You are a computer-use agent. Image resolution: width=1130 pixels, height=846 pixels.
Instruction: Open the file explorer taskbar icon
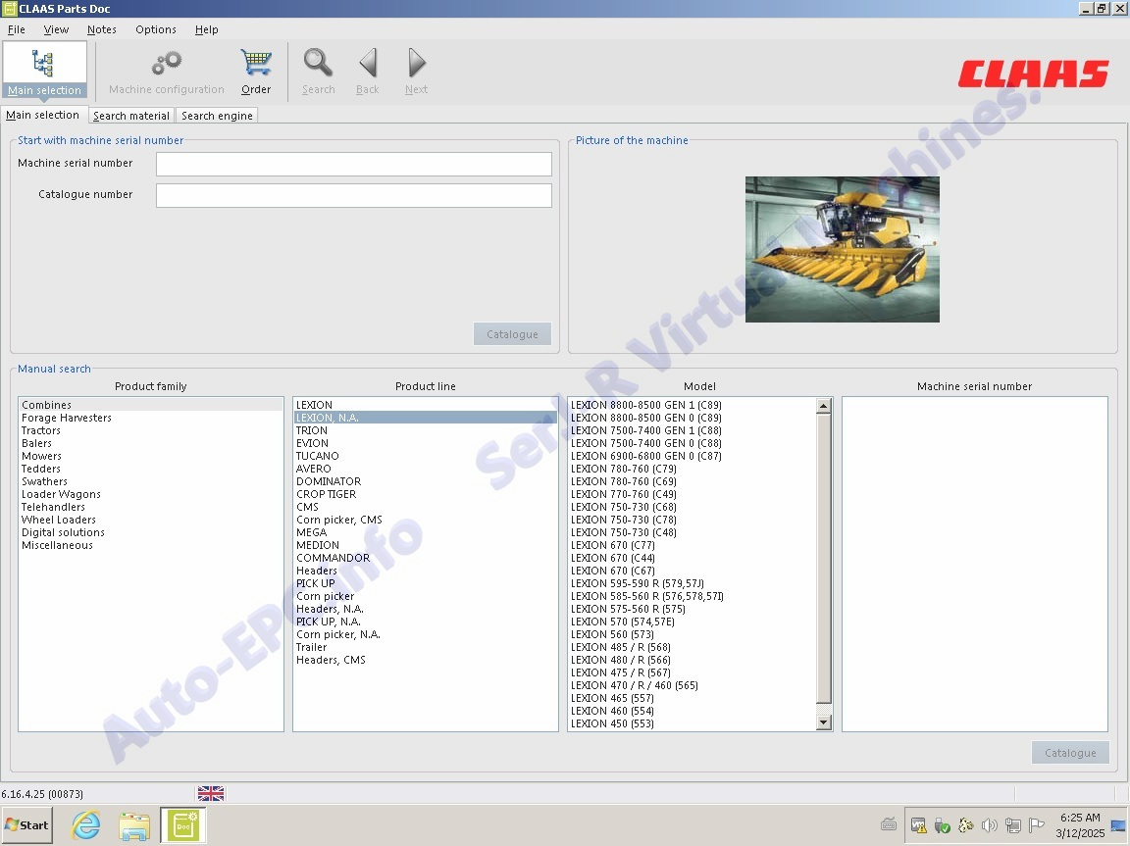point(134,825)
